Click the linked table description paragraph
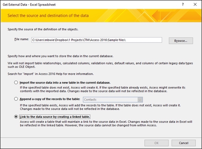Viewport: 202px width, 149px height. point(106,123)
